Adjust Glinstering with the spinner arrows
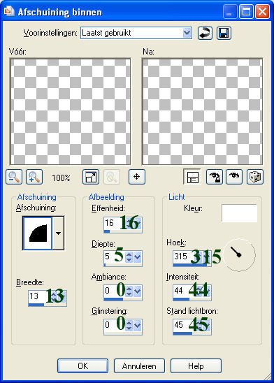274x383 pixels. pos(129,326)
